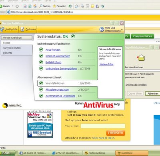Screen dimensions: 160x156
Task: Click the browser Stop icon
Action: [x=25, y=6]
